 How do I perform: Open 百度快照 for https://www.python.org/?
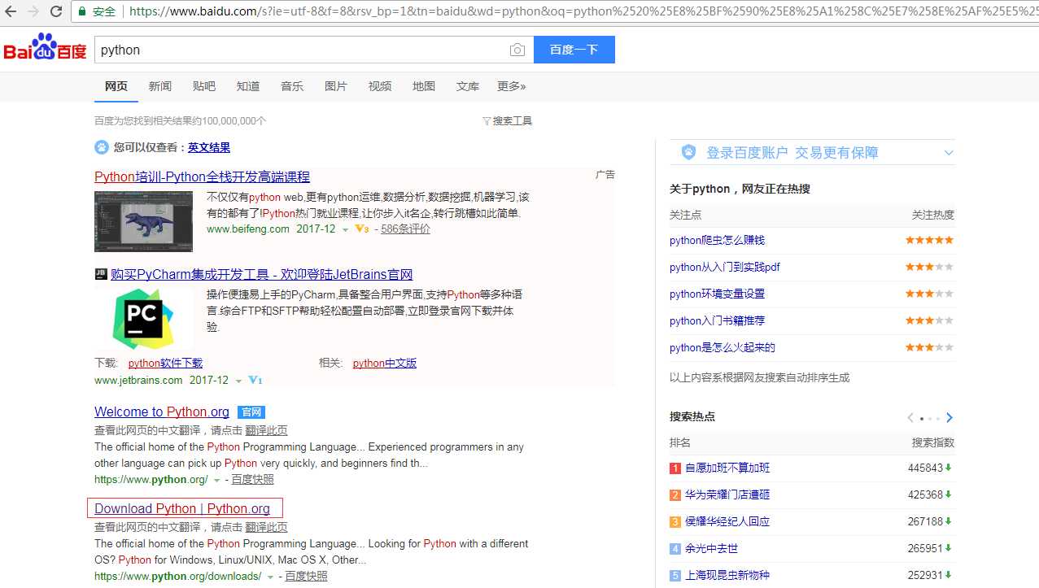coord(252,479)
